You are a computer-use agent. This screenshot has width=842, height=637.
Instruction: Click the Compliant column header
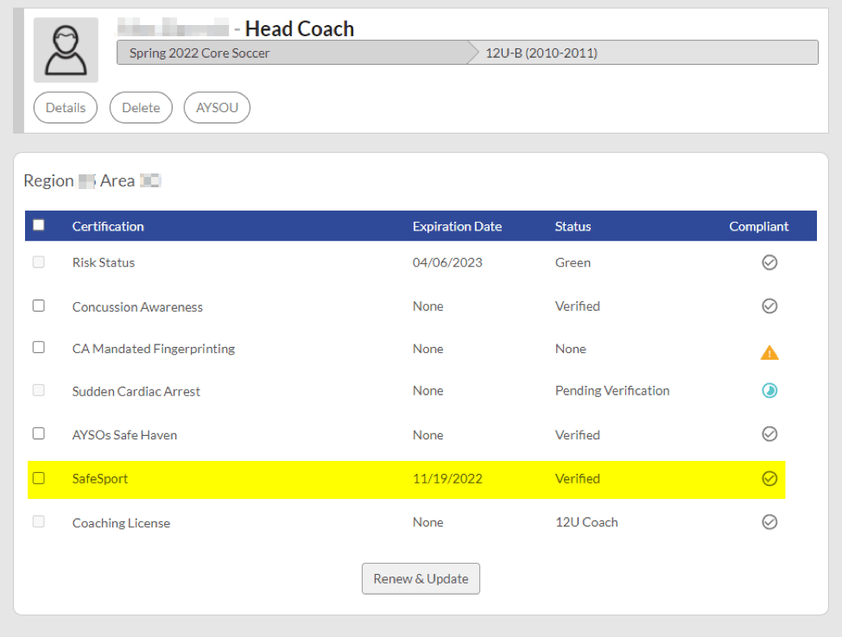coord(759,226)
